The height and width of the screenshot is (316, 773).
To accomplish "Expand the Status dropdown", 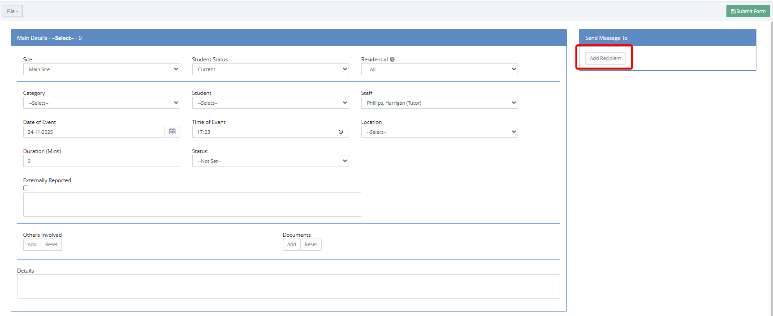I will pyautogui.click(x=270, y=161).
